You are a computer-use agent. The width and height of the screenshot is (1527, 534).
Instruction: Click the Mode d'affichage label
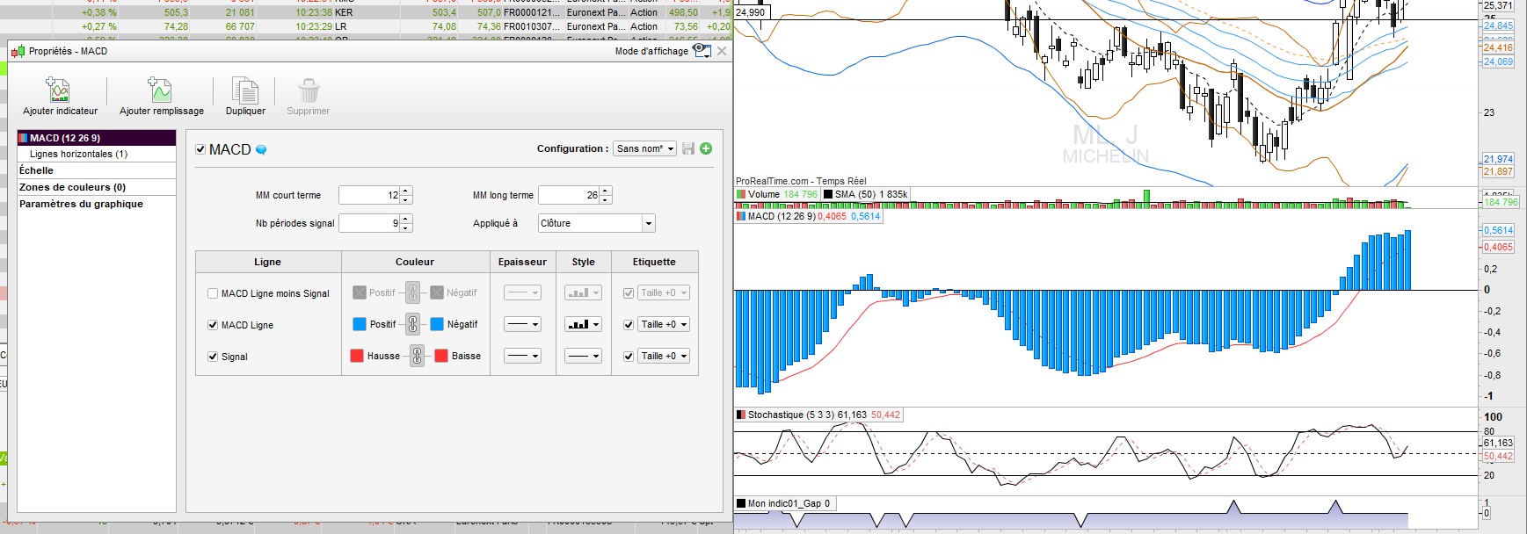pyautogui.click(x=651, y=51)
